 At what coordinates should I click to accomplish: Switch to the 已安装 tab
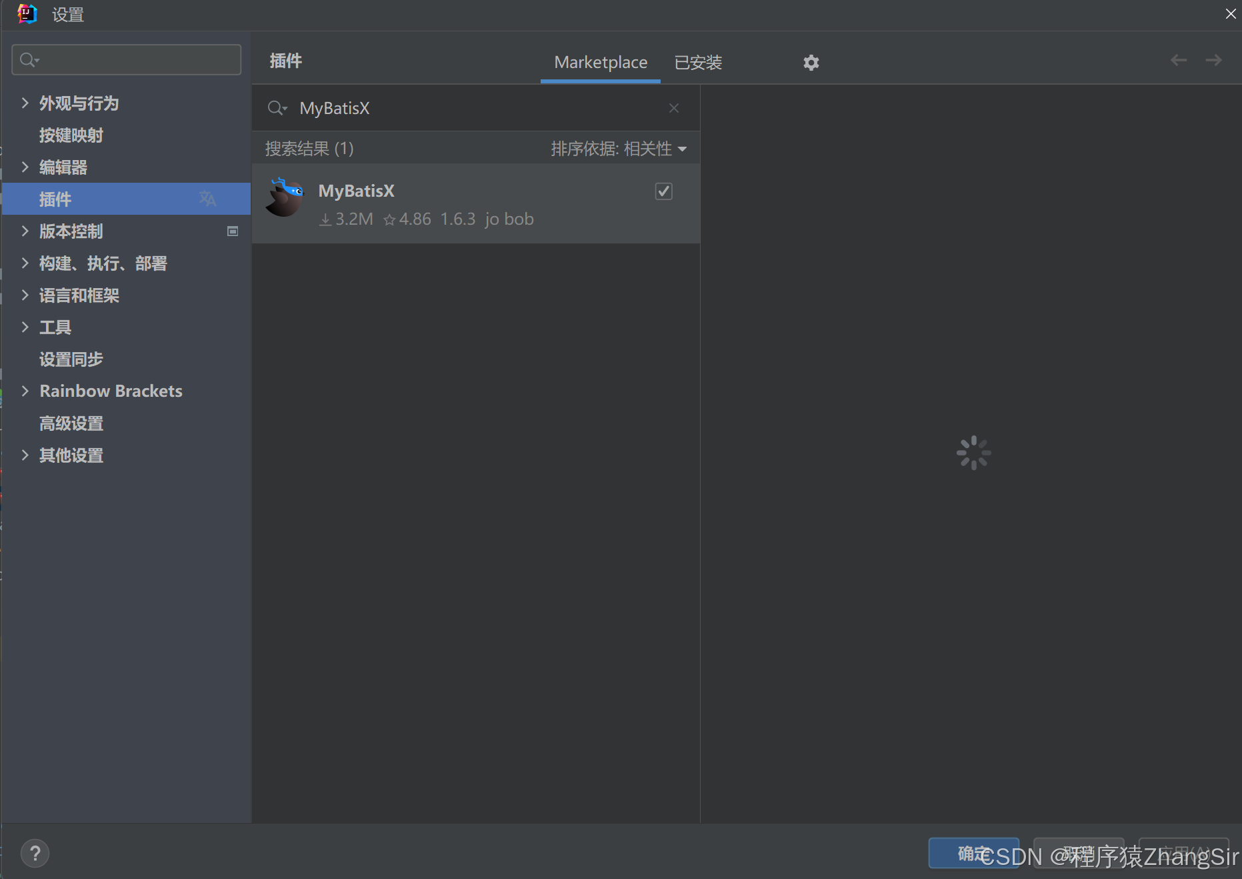click(698, 63)
